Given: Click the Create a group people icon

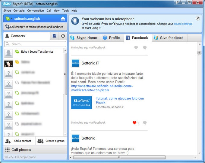Looking at the screenshot, I should tap(40, 141).
